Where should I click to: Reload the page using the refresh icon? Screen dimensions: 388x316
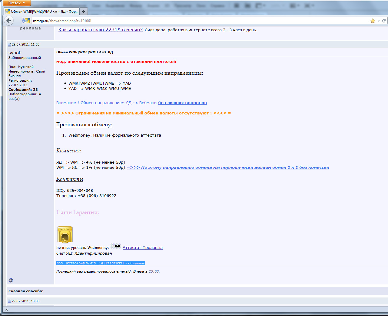[384, 21]
